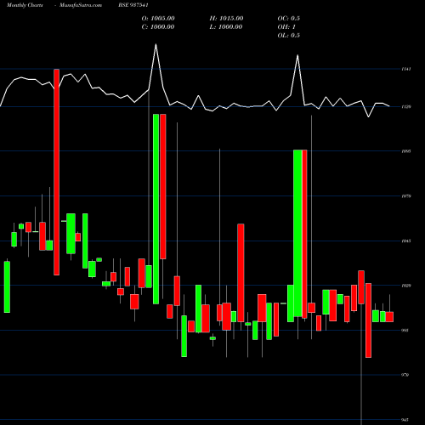Viewport: 425px width, 425px height.
Task: Click the 979 price axis label
Action: (x=405, y=375)
